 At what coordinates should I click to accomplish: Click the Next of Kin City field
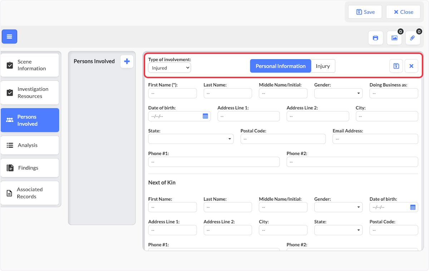tap(283, 230)
